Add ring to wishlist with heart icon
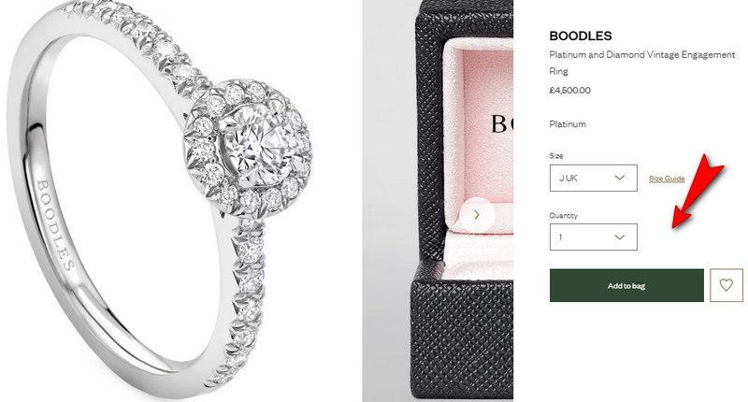This screenshot has height=402, width=748. (x=726, y=285)
